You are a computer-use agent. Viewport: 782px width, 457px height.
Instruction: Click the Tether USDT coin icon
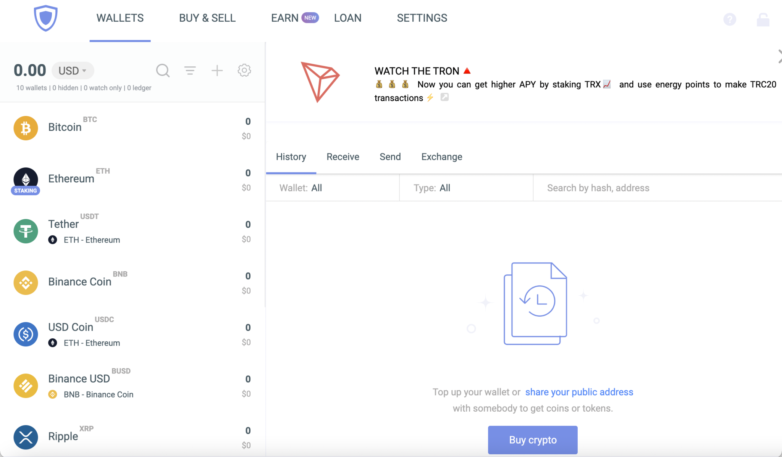pyautogui.click(x=25, y=231)
